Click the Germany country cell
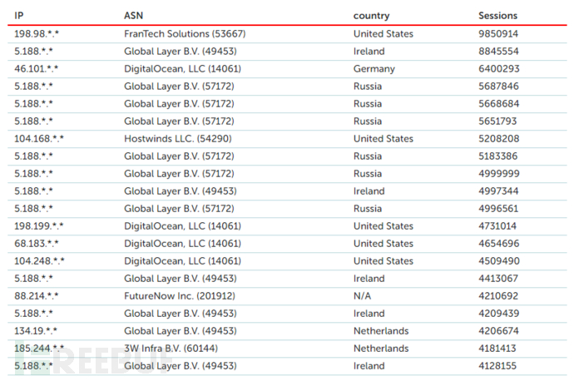This screenshot has width=574, height=381. pyautogui.click(x=374, y=69)
